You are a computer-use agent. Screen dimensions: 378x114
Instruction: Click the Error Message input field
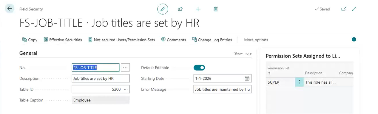[222, 89]
